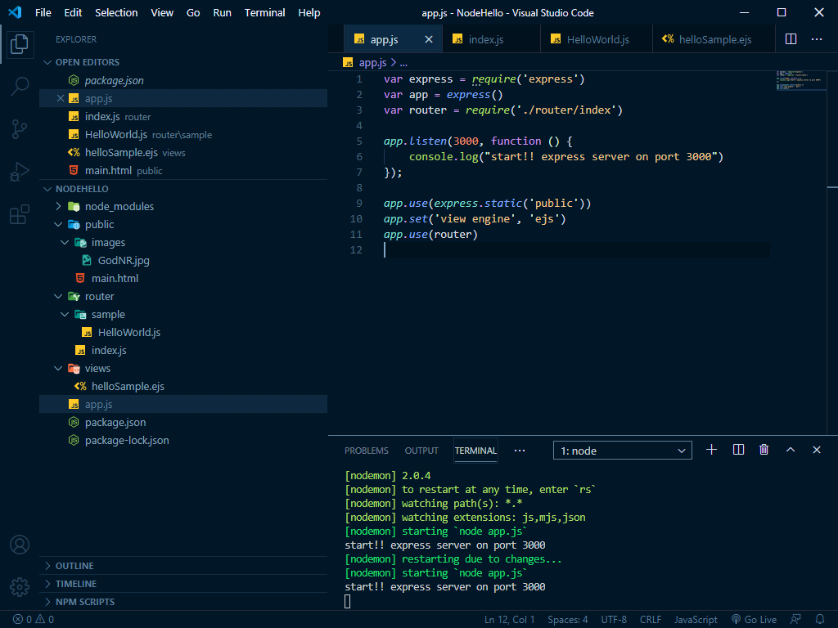Open the Manage gear icon
838x628 pixels.
click(x=20, y=587)
